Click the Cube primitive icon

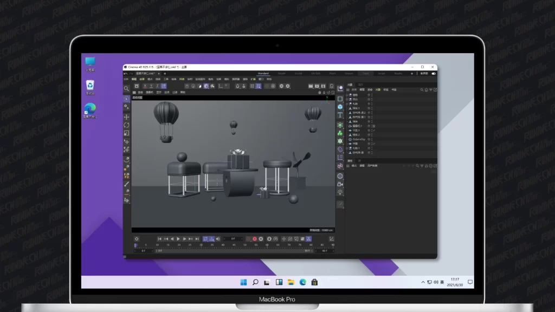coord(340,107)
